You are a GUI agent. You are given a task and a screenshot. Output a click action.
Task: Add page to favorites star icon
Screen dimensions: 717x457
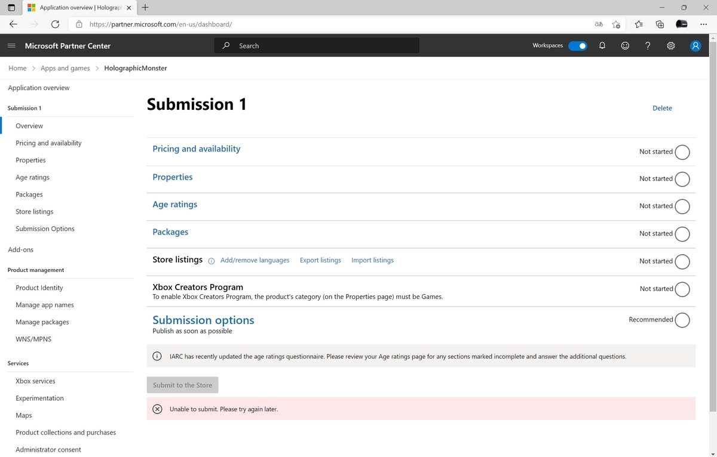tap(616, 24)
